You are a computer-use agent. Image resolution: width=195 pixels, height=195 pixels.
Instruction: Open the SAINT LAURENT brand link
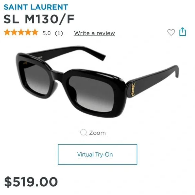tap(36, 7)
